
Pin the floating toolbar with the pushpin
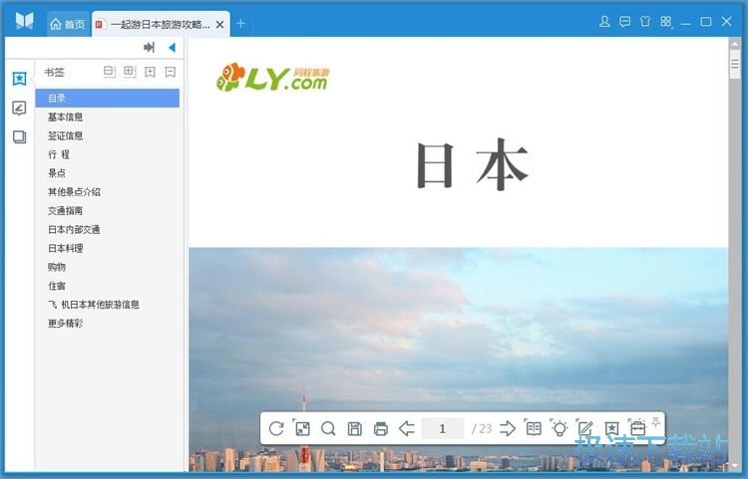(656, 422)
